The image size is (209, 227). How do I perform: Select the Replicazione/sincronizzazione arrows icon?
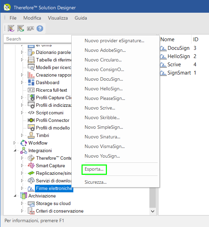point(31,173)
